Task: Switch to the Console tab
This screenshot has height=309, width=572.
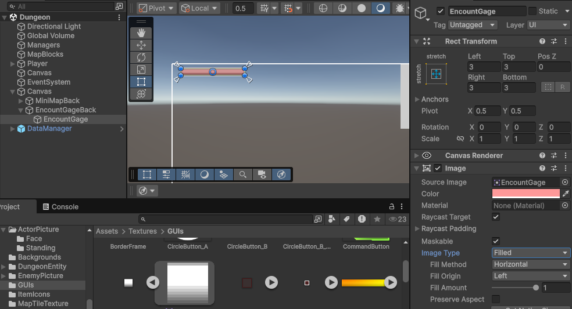Action: [x=60, y=207]
